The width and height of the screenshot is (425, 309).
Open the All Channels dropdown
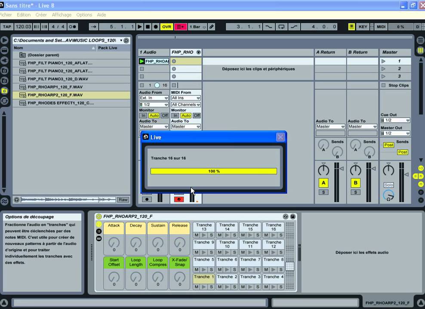tap(186, 105)
